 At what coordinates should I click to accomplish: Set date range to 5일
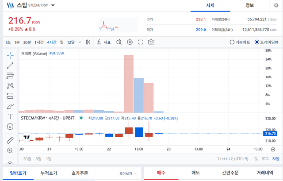coord(38,159)
